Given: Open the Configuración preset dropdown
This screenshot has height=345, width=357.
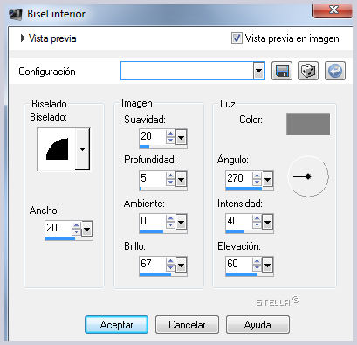Looking at the screenshot, I should pyautogui.click(x=258, y=71).
